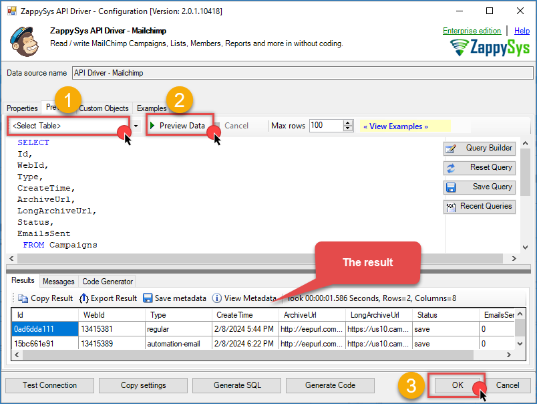Click query editor horizontal scroll right arrow
The image size is (537, 404).
tap(514, 259)
